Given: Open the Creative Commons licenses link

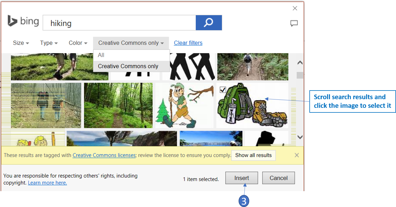Looking at the screenshot, I should tap(104, 155).
